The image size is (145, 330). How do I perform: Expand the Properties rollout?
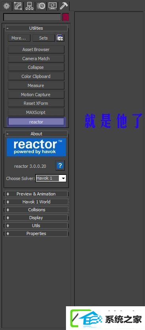36,233
